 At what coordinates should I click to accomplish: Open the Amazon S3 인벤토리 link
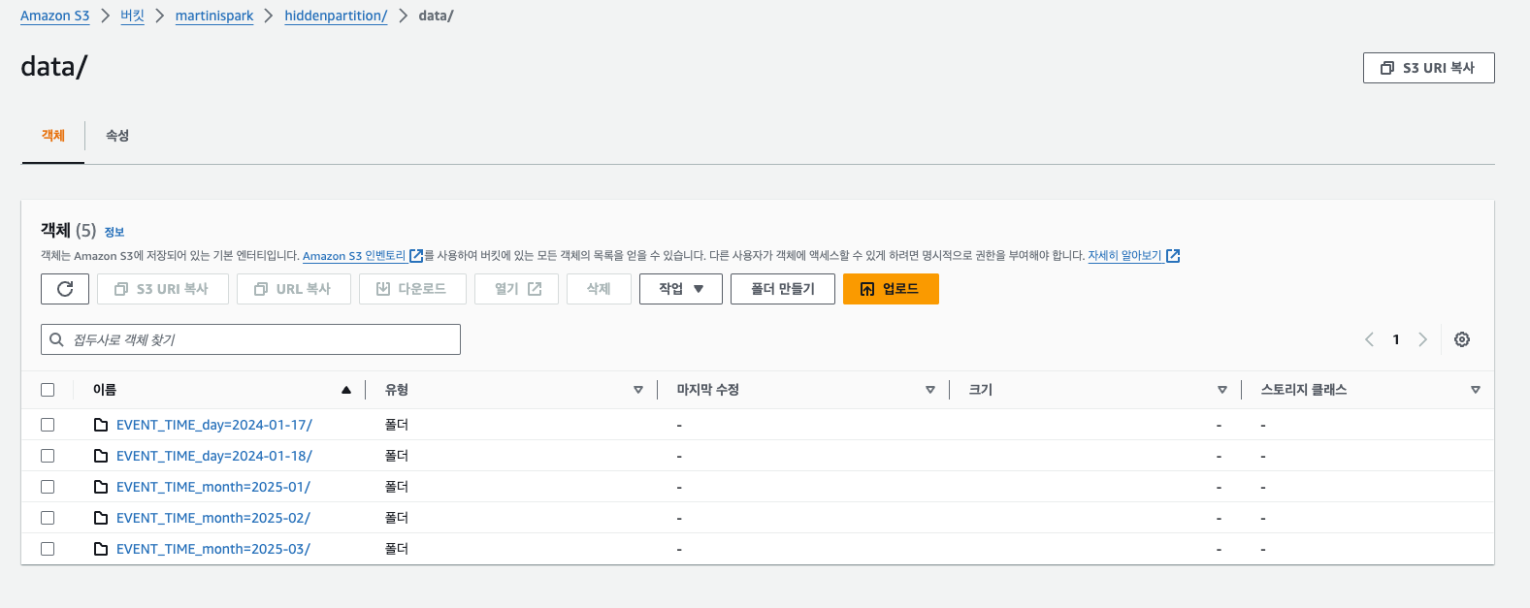pos(354,256)
